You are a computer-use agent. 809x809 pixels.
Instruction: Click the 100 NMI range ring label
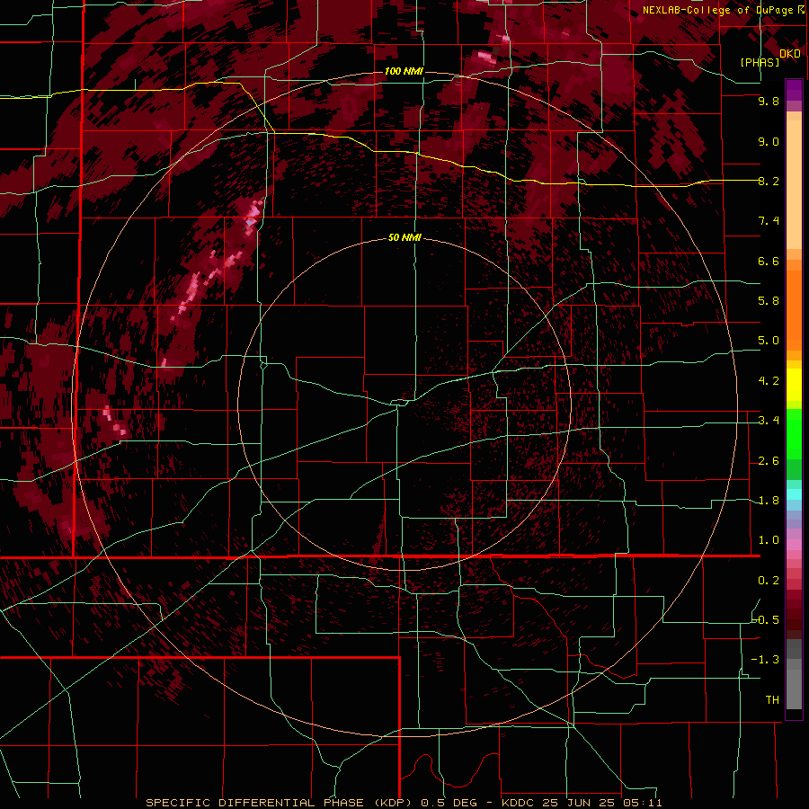pyautogui.click(x=404, y=71)
